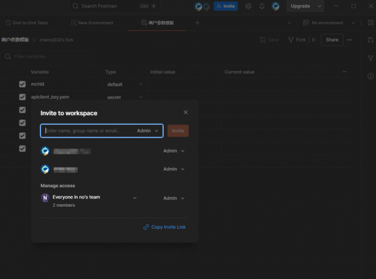
Task: Focus the Search Postman field
Action: tap(114, 6)
